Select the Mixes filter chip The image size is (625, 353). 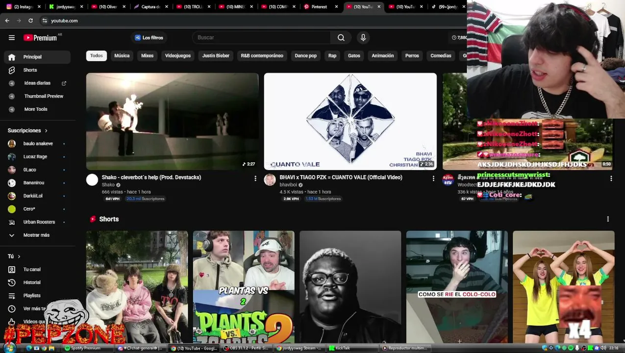pyautogui.click(x=148, y=56)
